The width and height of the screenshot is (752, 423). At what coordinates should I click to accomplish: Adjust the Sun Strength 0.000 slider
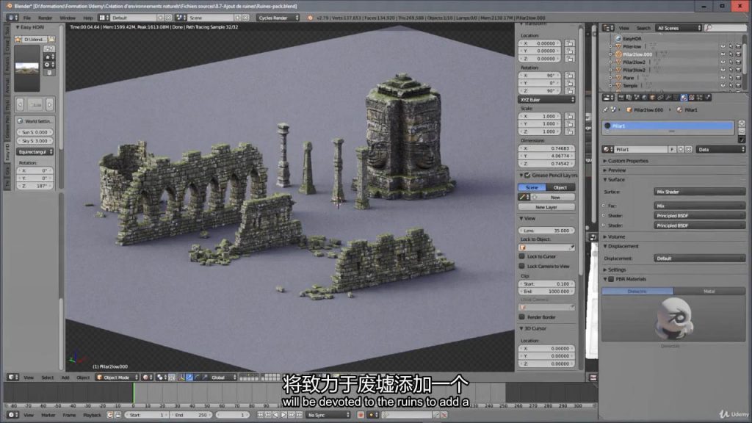(x=35, y=132)
